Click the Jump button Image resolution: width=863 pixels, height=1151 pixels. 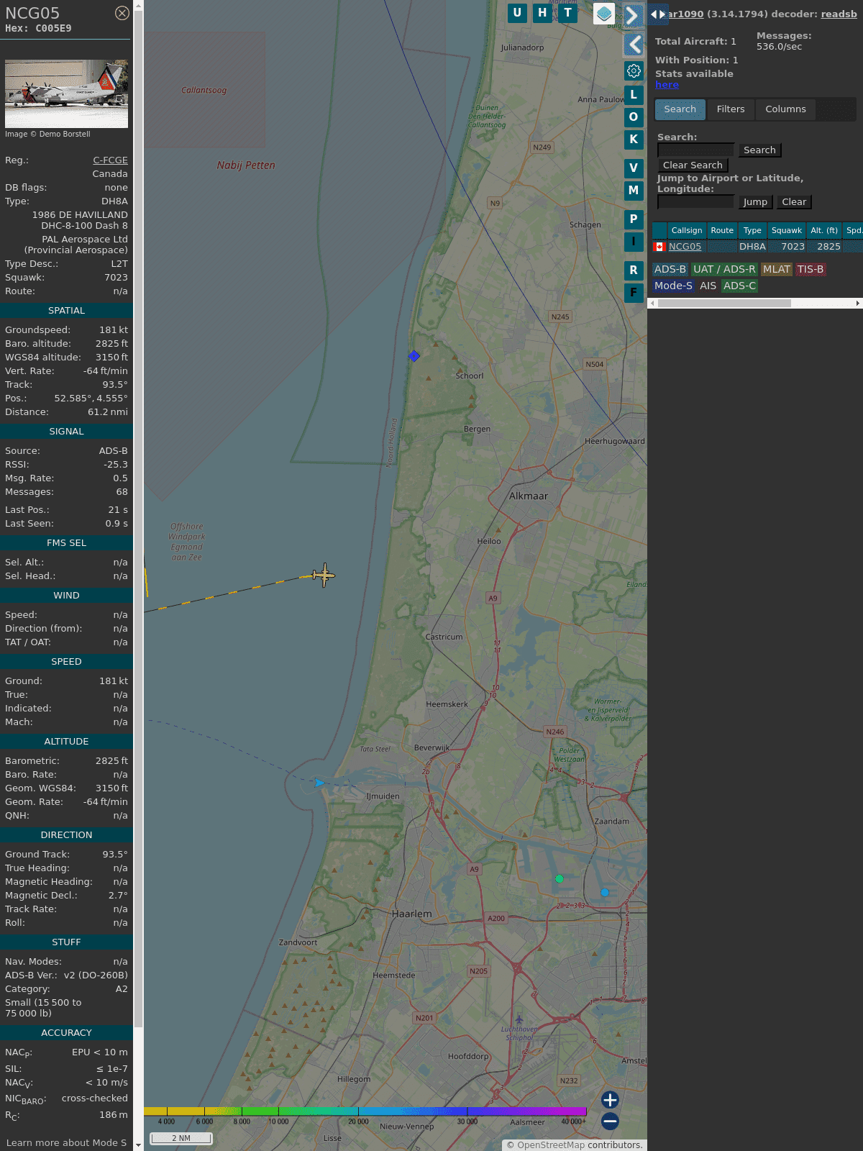tap(755, 202)
